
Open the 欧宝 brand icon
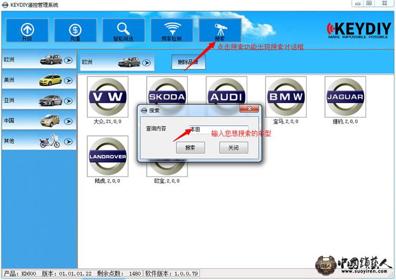167,169
